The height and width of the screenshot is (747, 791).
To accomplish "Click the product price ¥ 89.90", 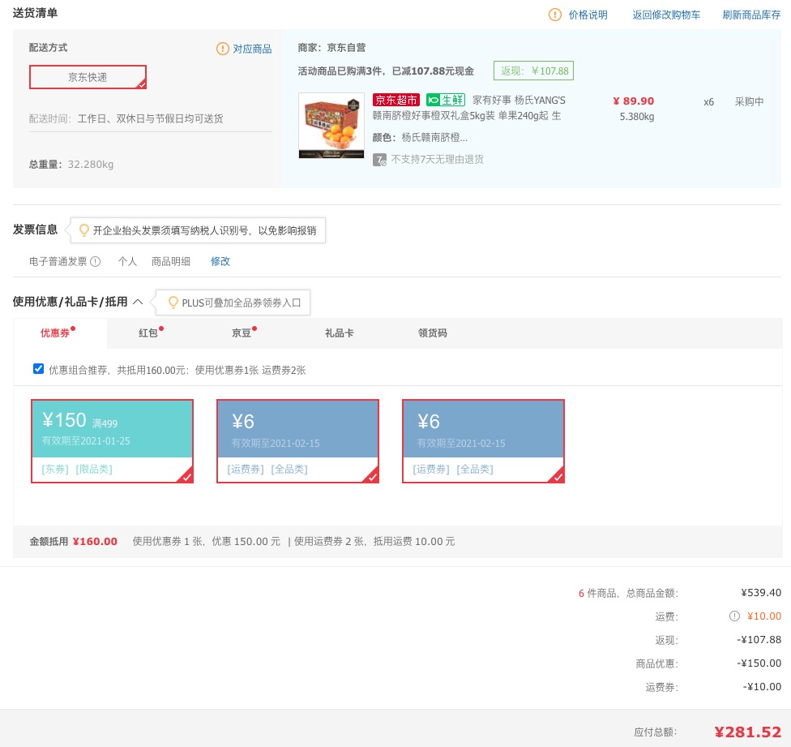I will (x=634, y=101).
